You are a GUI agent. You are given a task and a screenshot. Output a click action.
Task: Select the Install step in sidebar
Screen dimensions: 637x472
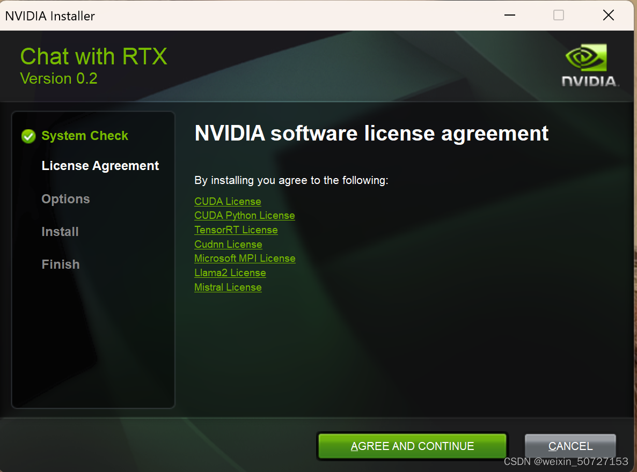(60, 232)
